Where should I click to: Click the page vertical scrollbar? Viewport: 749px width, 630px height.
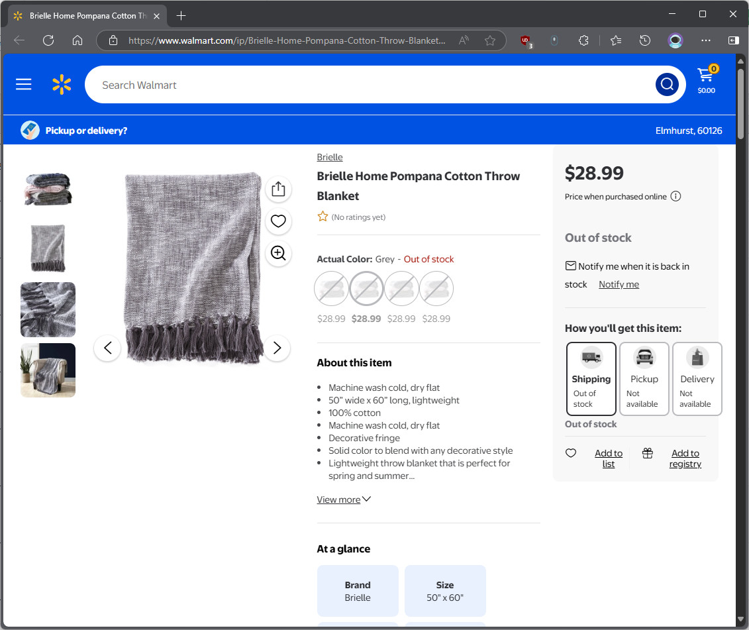pyautogui.click(x=740, y=103)
